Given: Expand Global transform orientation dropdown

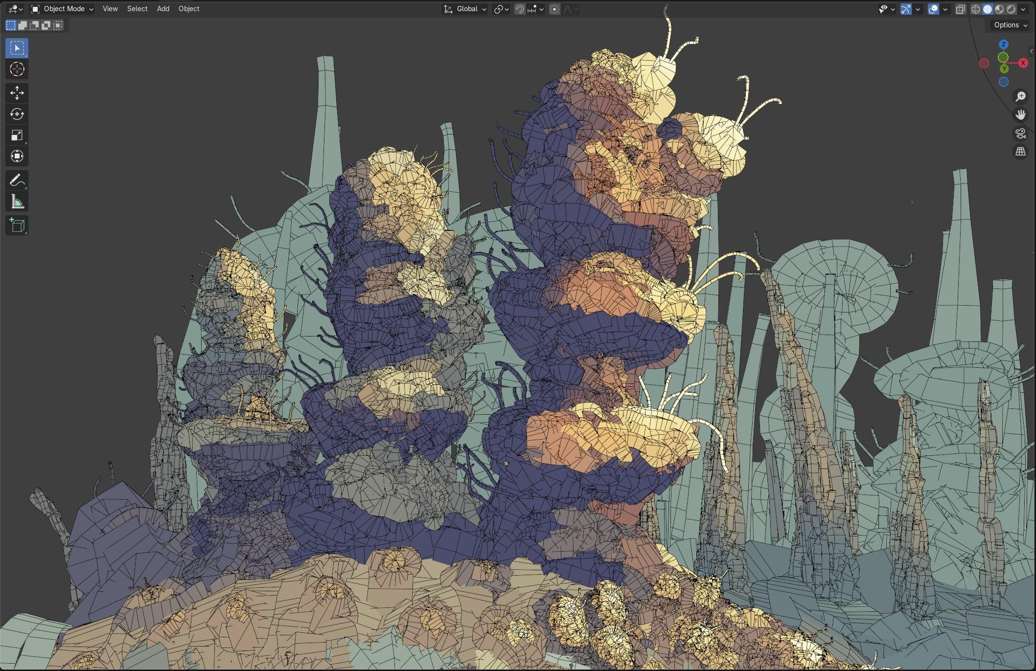Looking at the screenshot, I should [x=465, y=9].
